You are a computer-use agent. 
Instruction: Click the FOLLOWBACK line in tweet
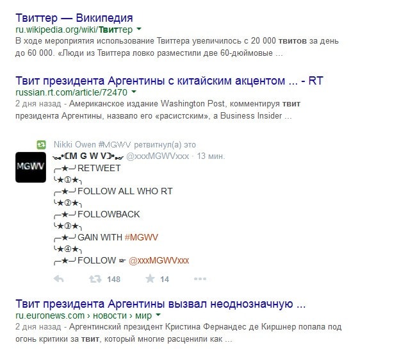(97, 214)
